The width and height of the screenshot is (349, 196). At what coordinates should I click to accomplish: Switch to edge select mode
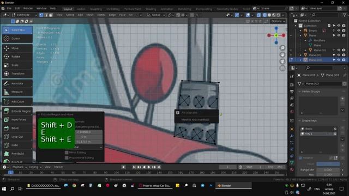click(46, 15)
